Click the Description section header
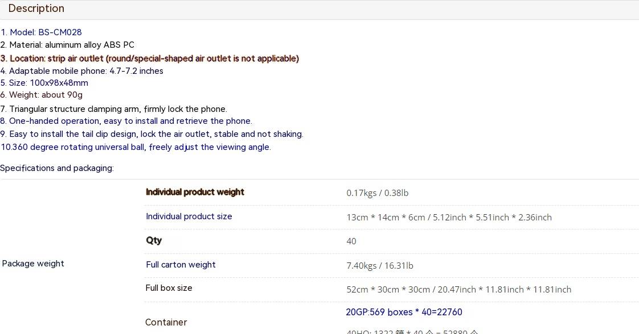This screenshot has height=334, width=639. click(36, 9)
